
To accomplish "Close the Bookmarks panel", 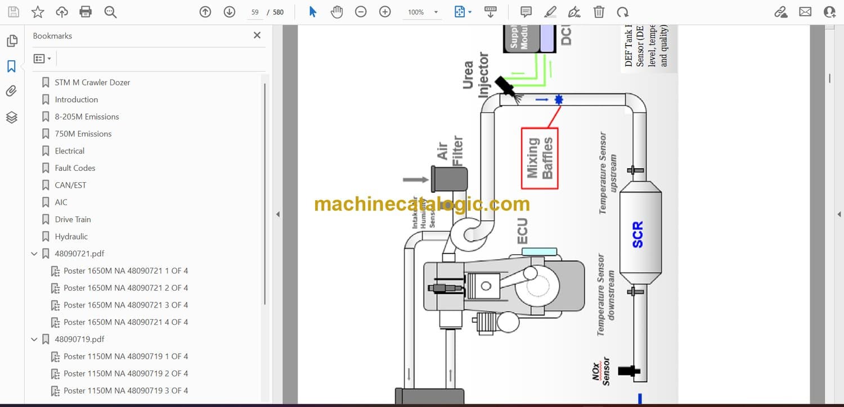I will pyautogui.click(x=257, y=35).
